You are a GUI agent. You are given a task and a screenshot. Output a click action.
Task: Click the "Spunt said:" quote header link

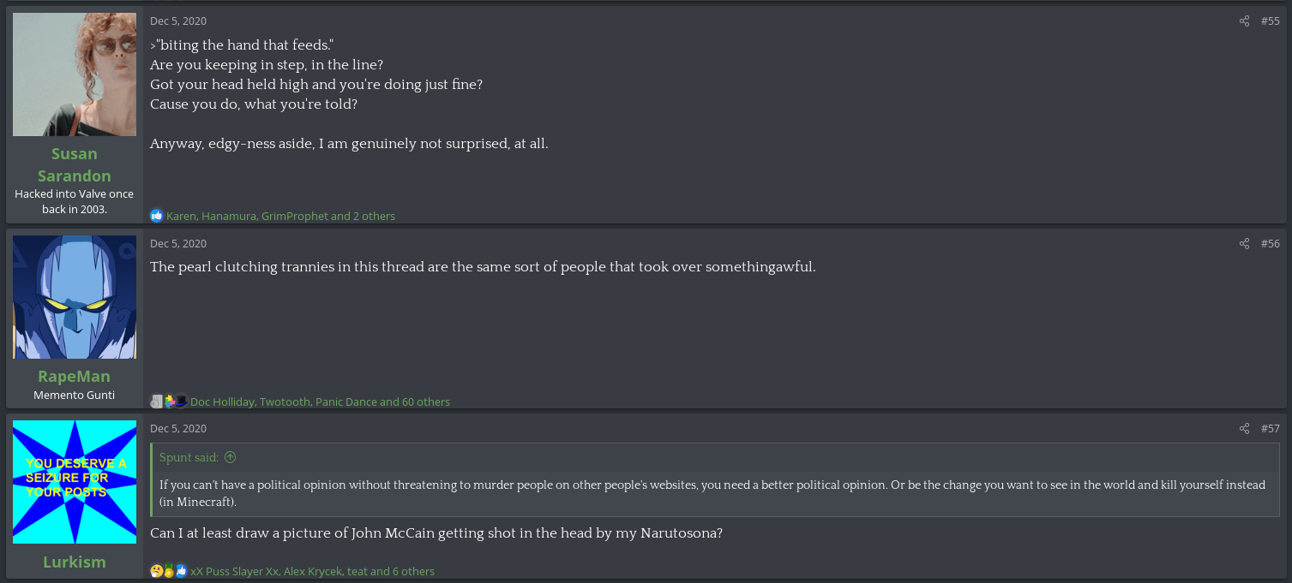click(x=189, y=458)
